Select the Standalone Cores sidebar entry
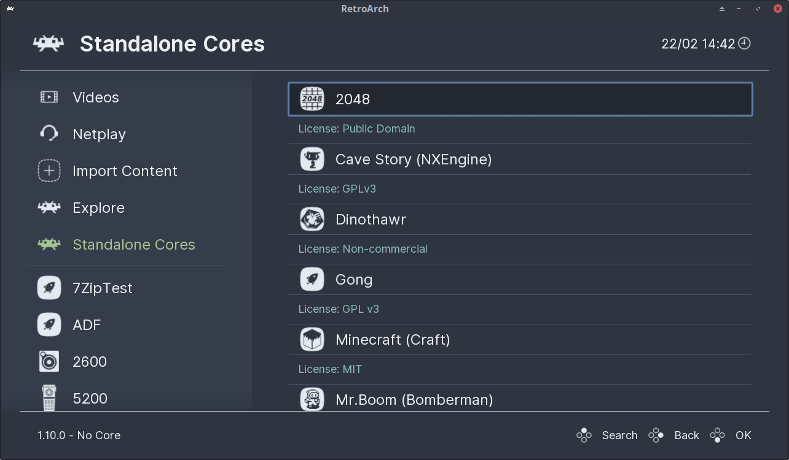The image size is (789, 460). [135, 244]
